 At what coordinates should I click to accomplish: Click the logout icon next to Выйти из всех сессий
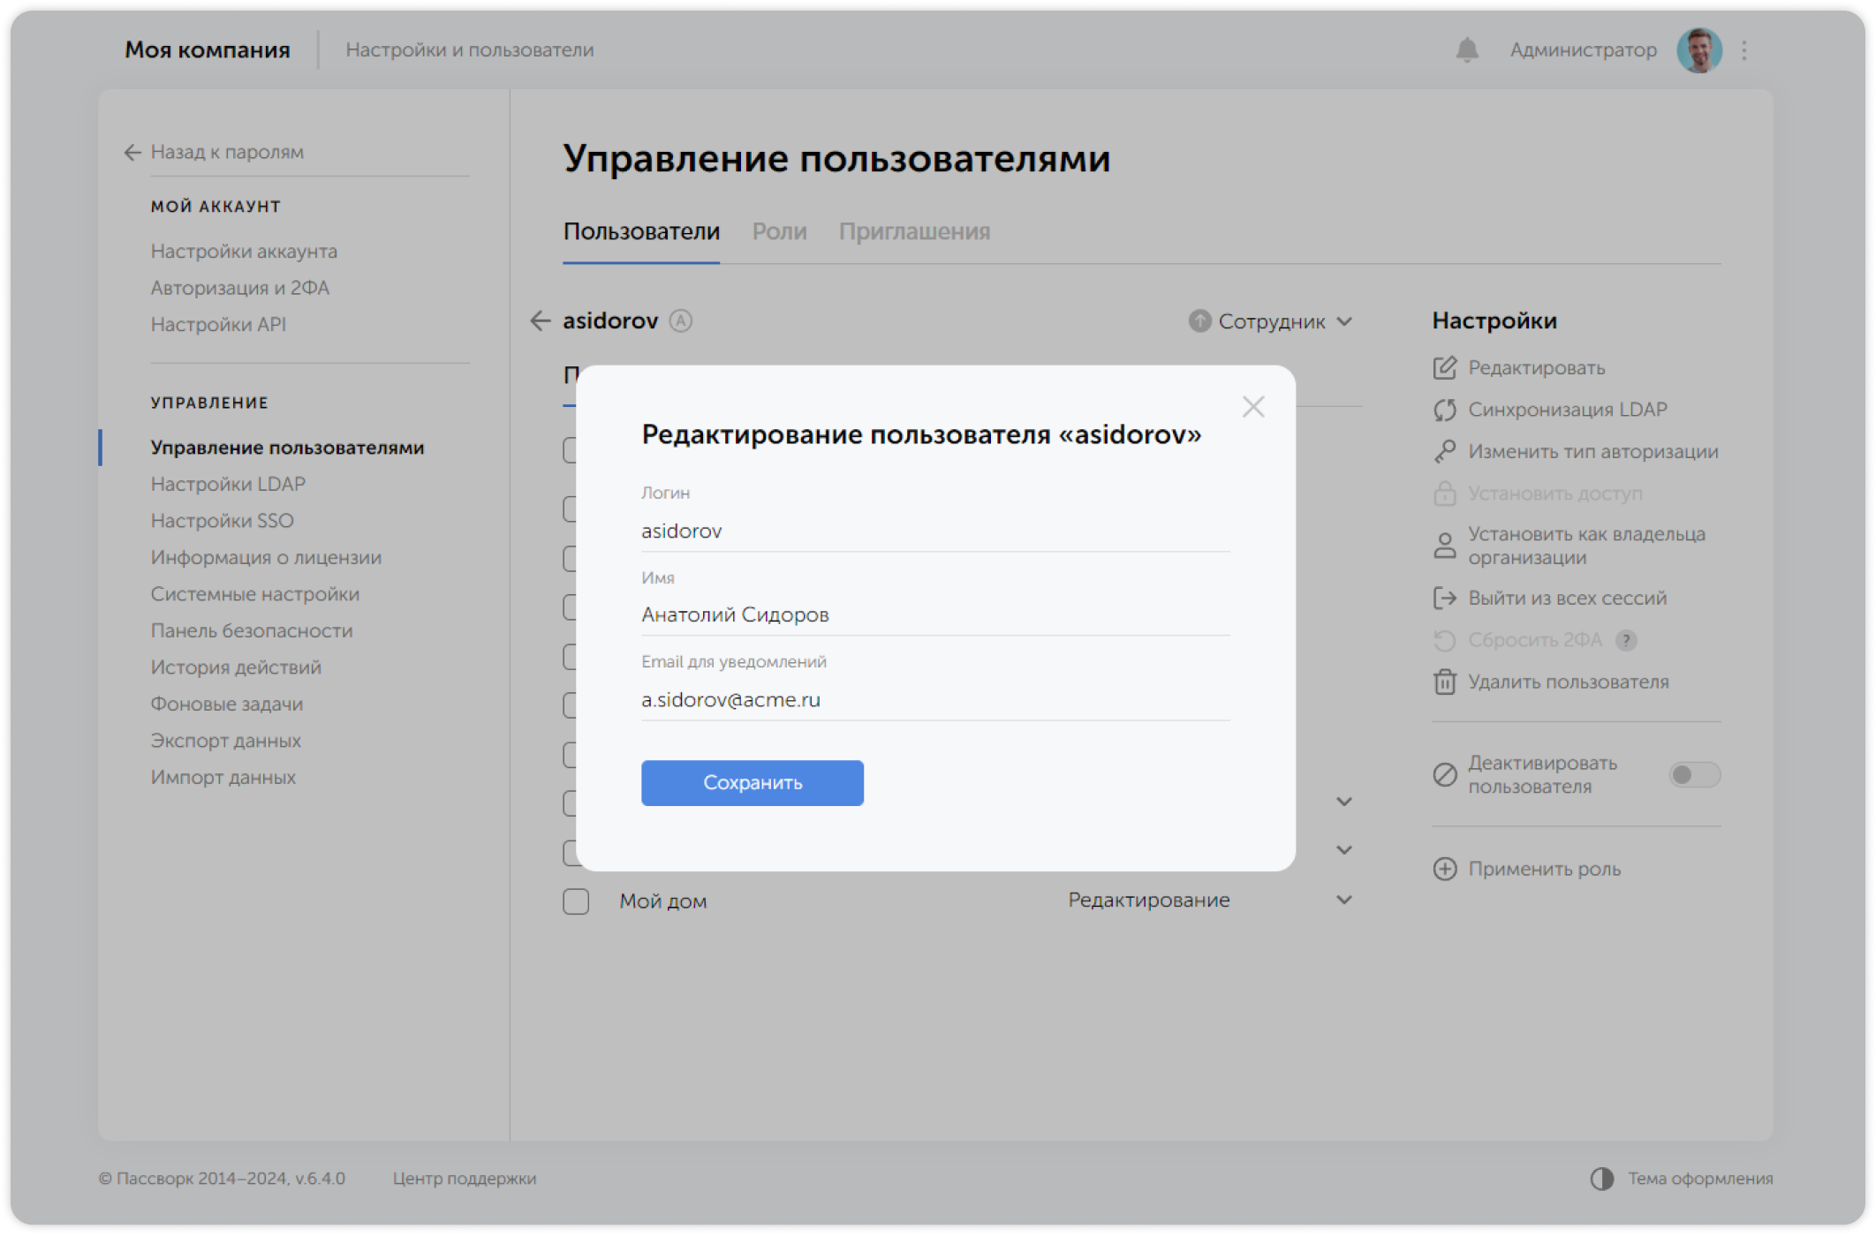pos(1445,598)
